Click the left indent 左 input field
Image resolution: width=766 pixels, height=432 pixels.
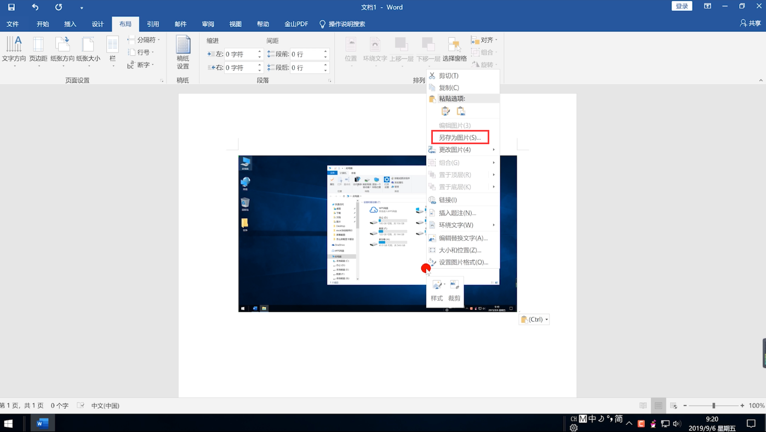coord(241,54)
